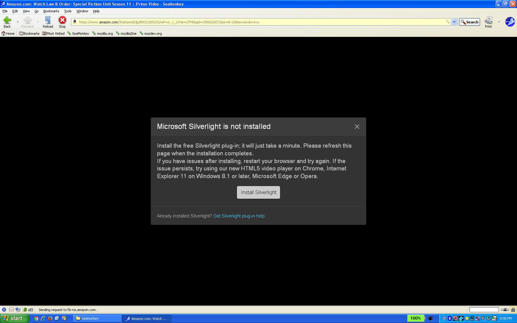Open the Home page from the toolbar

[8, 33]
